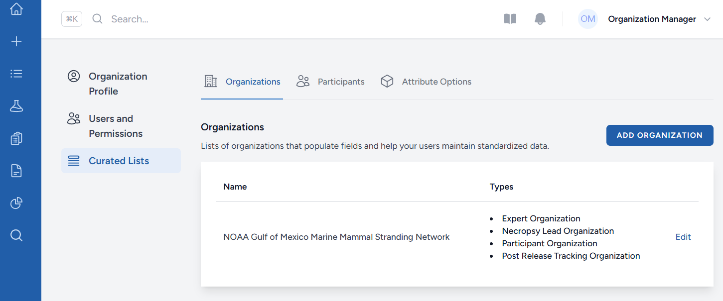This screenshot has height=301, width=723.
Task: Open the documentation book icon
Action: [510, 19]
